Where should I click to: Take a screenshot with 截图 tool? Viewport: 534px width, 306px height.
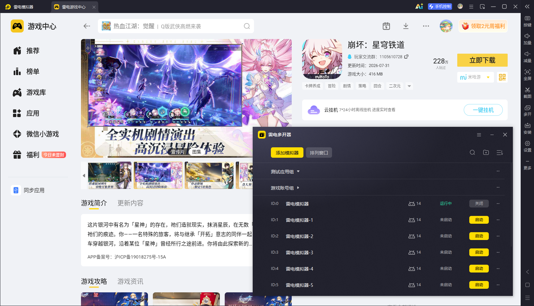click(x=527, y=93)
